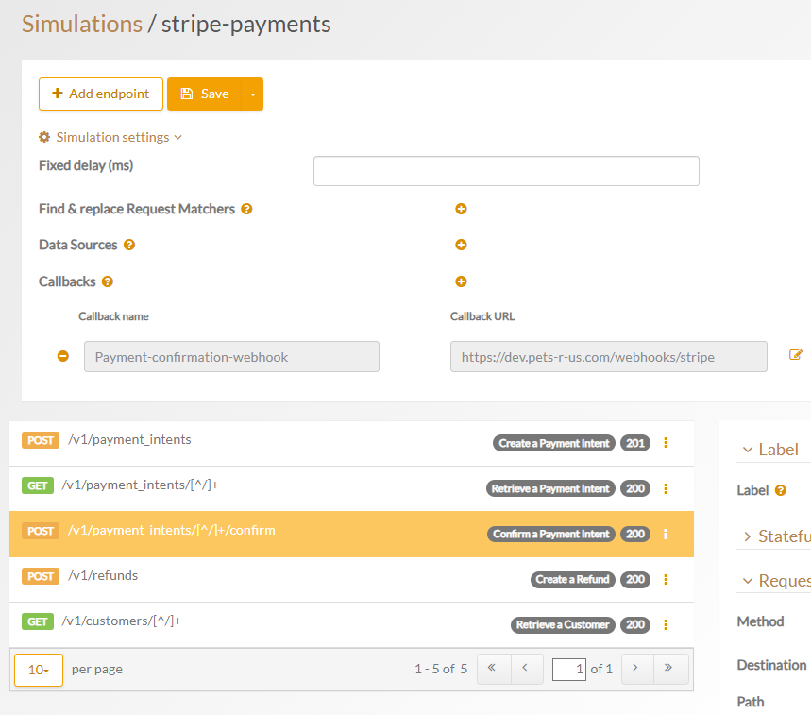Open help for Callbacks
811x715 pixels.
108,281
